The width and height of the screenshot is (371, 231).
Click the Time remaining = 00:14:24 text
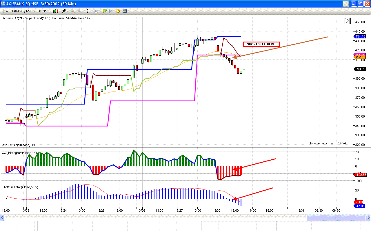[x=328, y=143]
